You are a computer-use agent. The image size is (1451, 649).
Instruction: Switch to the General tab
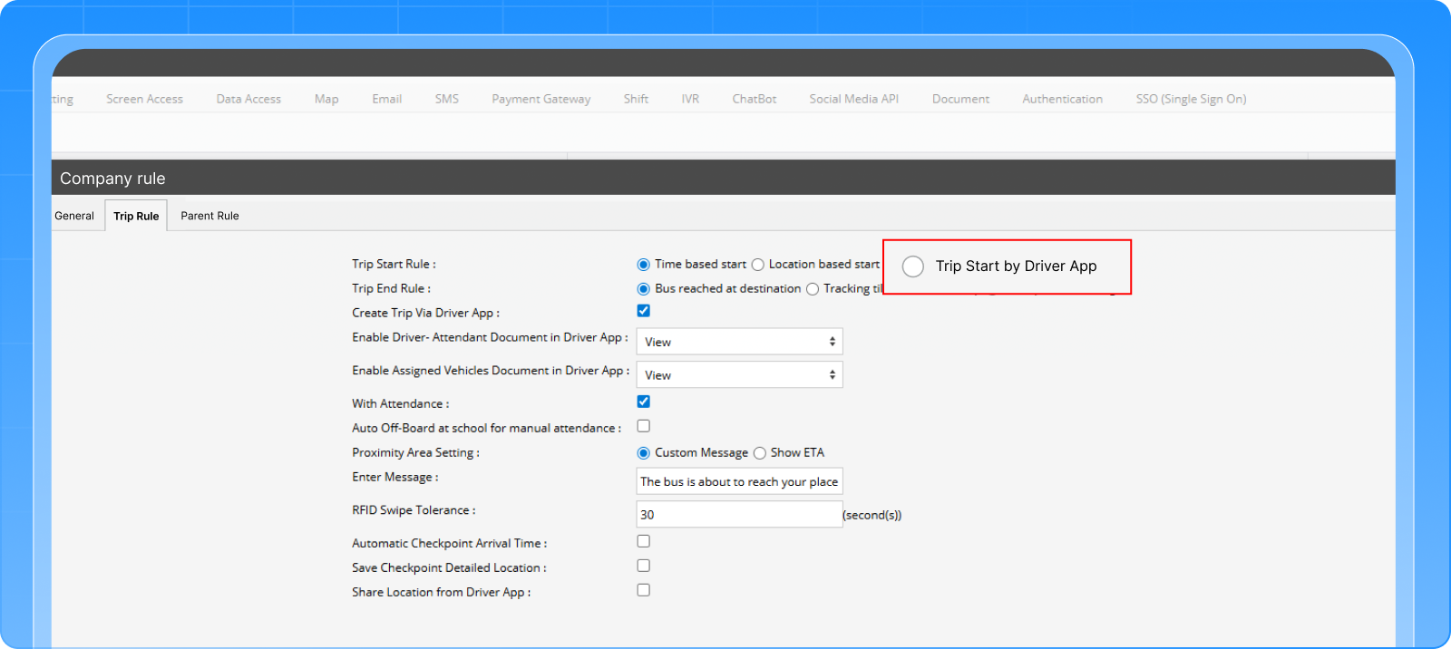(x=74, y=216)
